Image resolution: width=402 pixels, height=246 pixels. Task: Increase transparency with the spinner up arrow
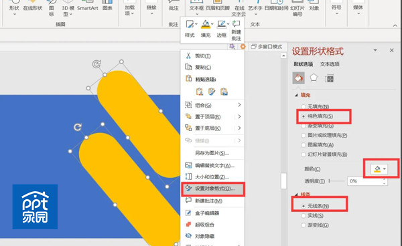385,179
